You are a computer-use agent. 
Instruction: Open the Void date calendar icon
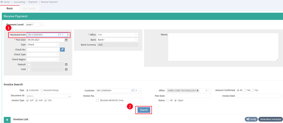tap(66, 69)
